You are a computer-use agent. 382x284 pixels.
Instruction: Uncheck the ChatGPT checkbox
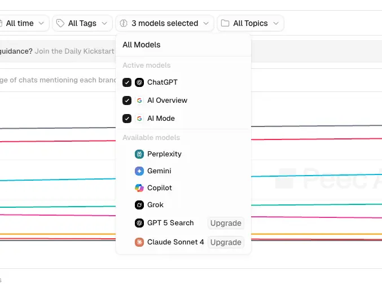pyautogui.click(x=127, y=82)
